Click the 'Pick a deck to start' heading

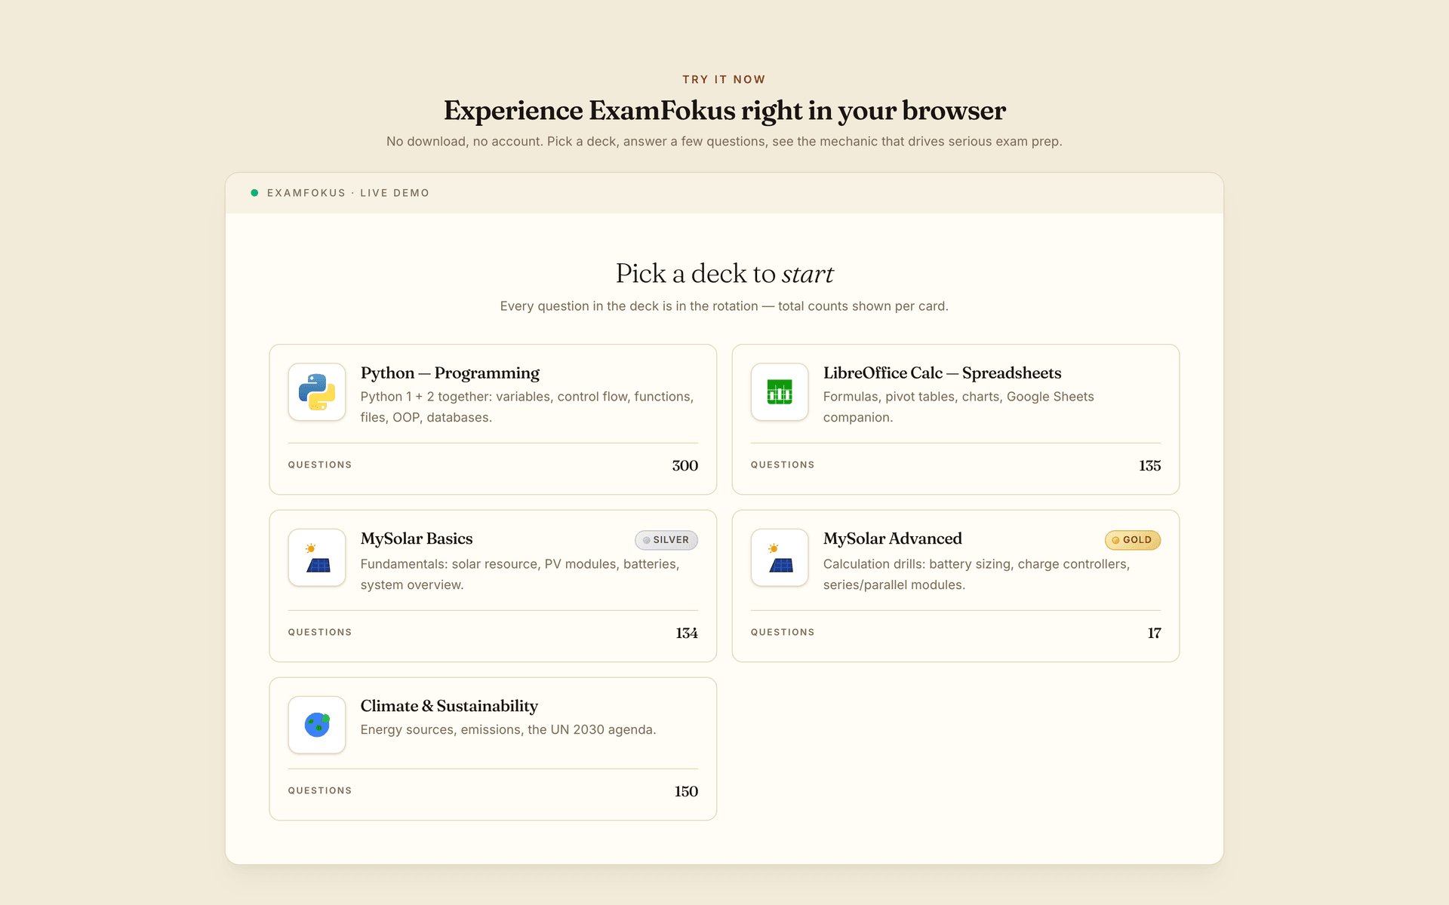coord(724,274)
